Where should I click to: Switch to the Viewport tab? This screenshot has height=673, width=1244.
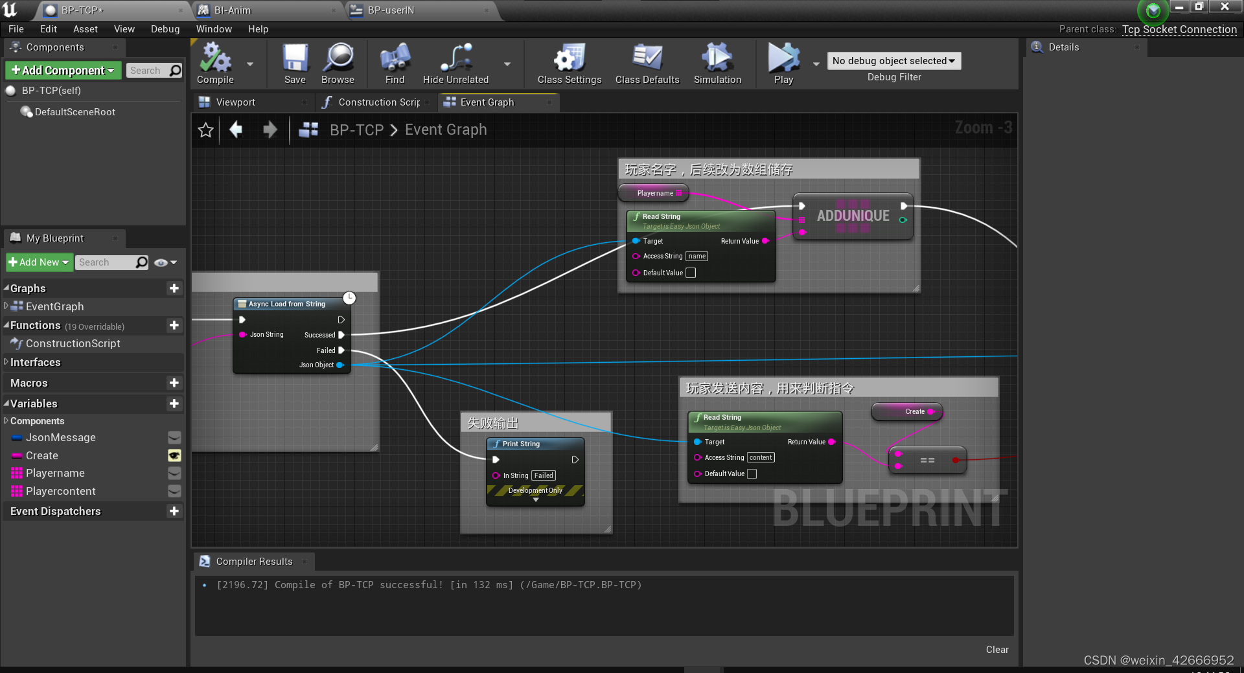click(236, 102)
